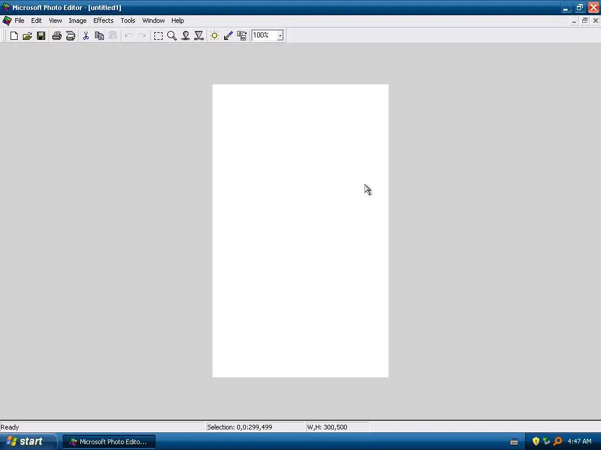Click the Selection: 0,0:299,499 status text
Screen dimensions: 601x450
239,427
